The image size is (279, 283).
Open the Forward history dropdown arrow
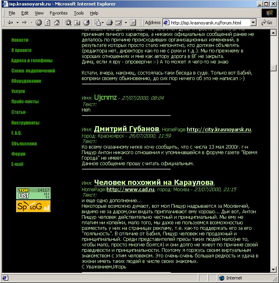point(32,23)
